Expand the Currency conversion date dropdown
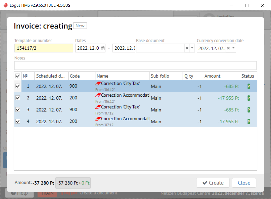271x199 pixels. (233, 48)
